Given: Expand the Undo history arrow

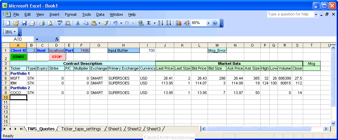Looking at the screenshot, I should tap(121, 23).
